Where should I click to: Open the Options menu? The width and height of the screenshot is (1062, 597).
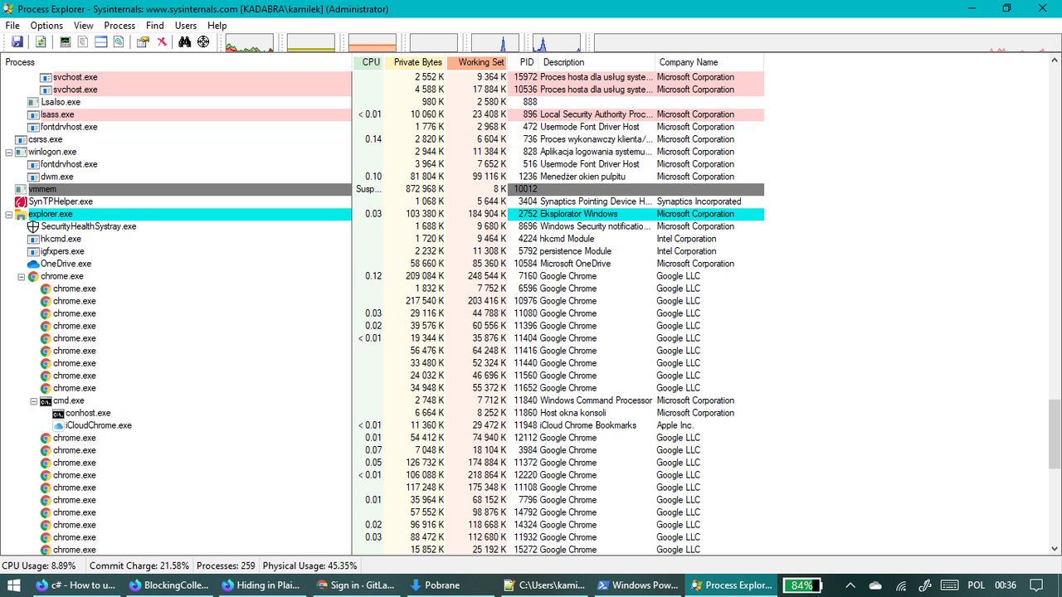coord(46,26)
